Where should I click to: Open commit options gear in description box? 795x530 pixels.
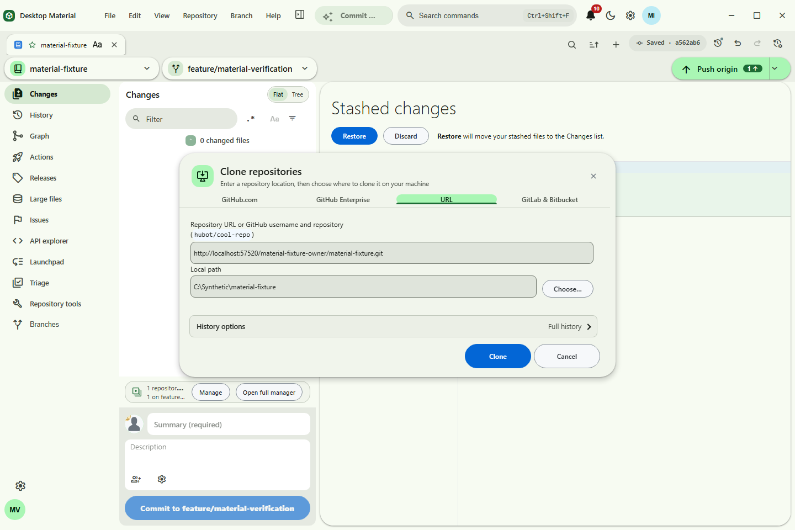162,479
